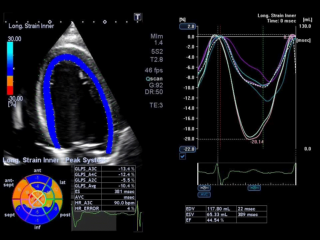
Task: Click the EF 44.54% value in the volume table
Action: [x=215, y=220]
